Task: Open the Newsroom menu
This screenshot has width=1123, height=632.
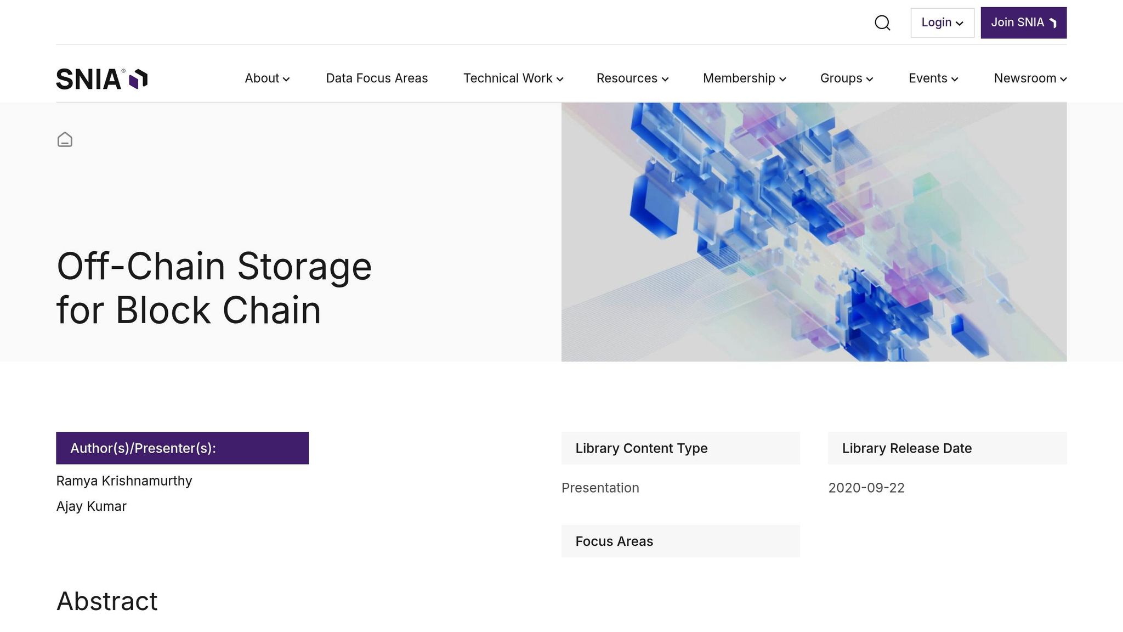Action: point(1030,78)
